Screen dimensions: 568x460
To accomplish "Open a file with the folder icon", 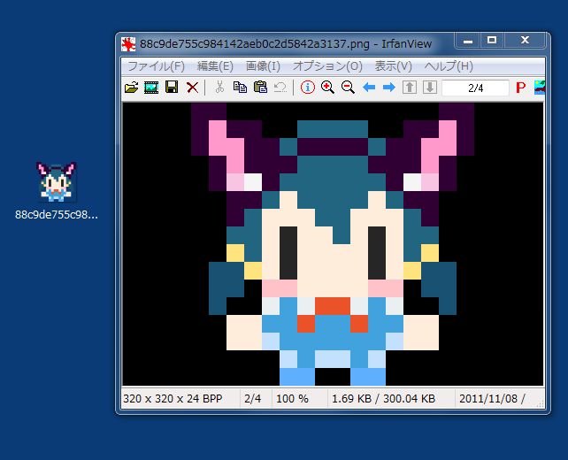I will click(x=132, y=88).
